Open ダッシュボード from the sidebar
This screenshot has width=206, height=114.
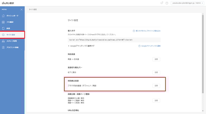pyautogui.click(x=12, y=16)
